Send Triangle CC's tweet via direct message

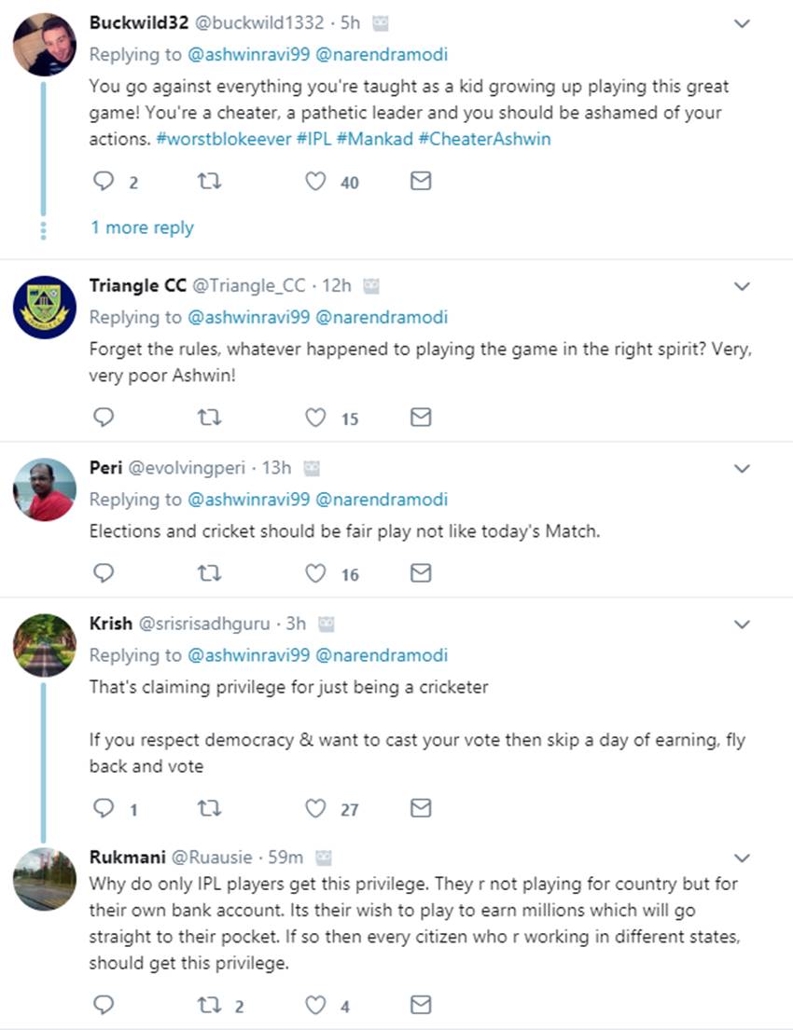pos(421,417)
